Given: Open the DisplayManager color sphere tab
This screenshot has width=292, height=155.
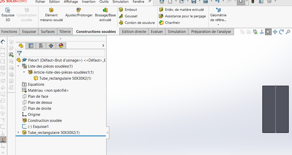Looking at the screenshot, I should coord(61,46).
